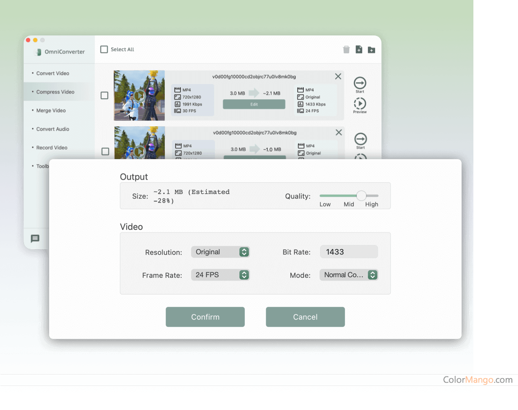Open the Resolution dropdown

[x=220, y=252]
